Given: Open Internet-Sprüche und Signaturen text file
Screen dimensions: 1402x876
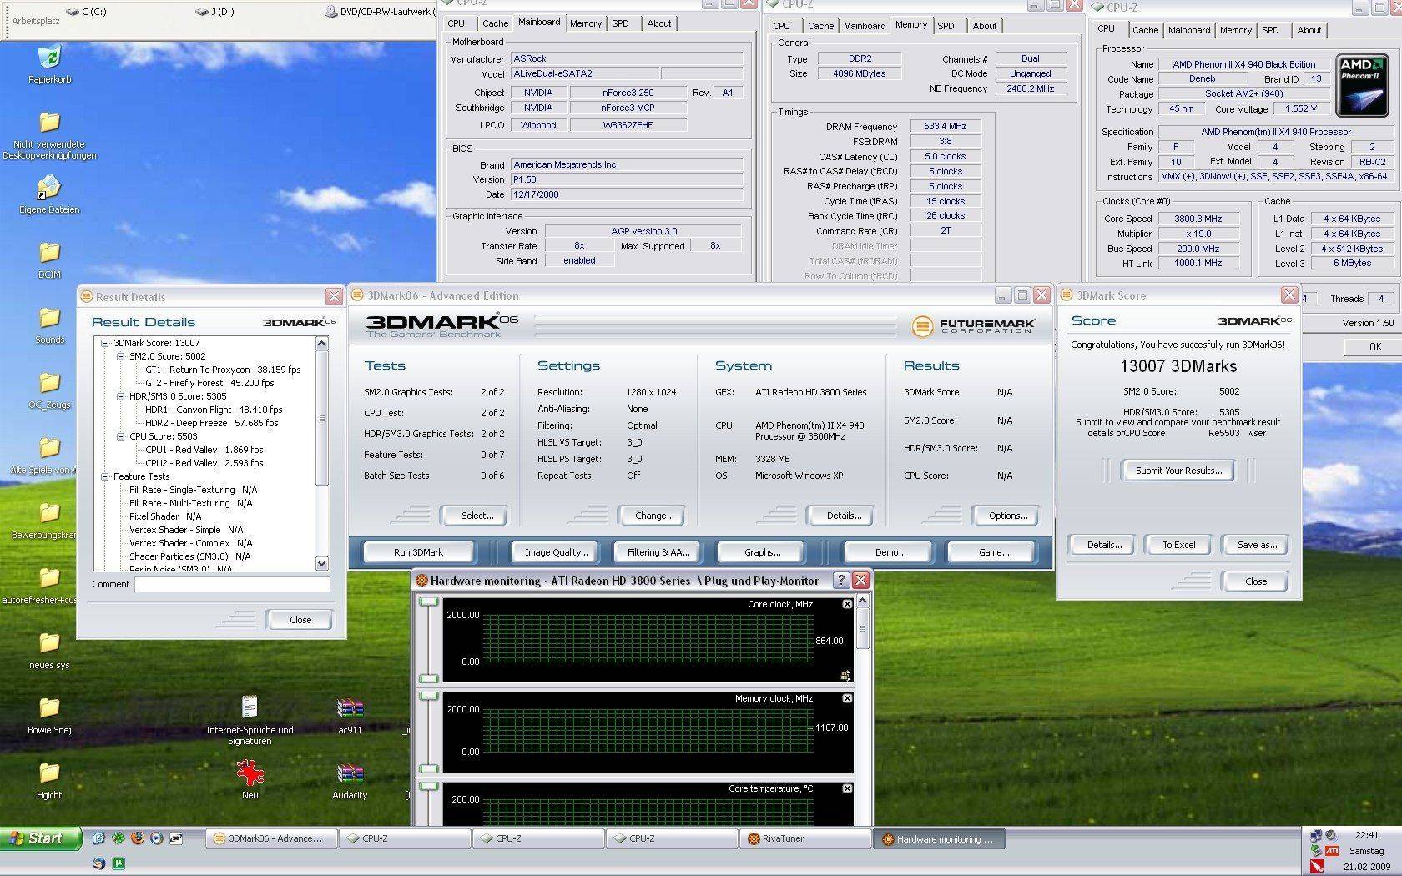Looking at the screenshot, I should [250, 708].
